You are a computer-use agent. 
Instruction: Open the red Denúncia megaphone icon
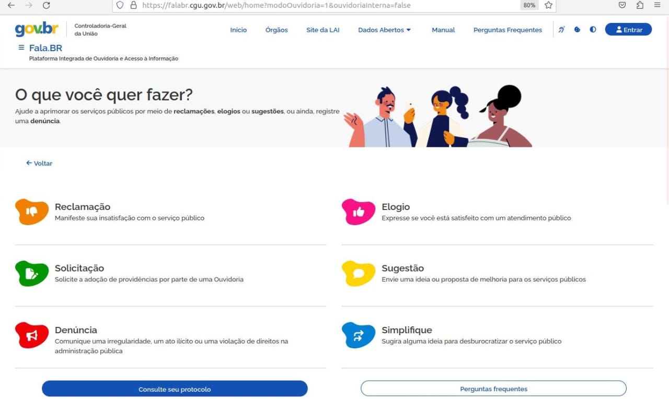pyautogui.click(x=32, y=335)
